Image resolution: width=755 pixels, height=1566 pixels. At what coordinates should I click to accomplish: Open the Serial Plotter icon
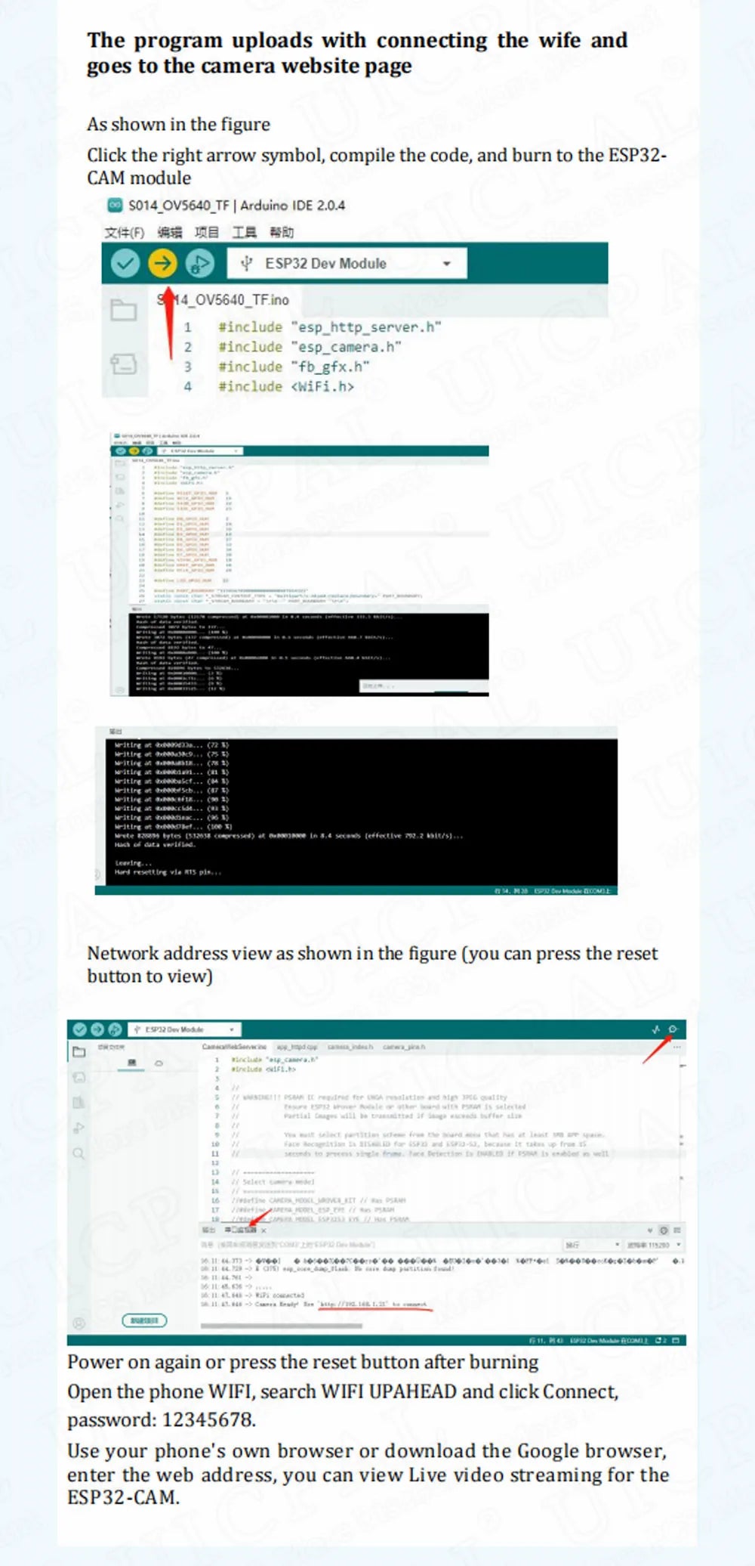coord(655,1029)
